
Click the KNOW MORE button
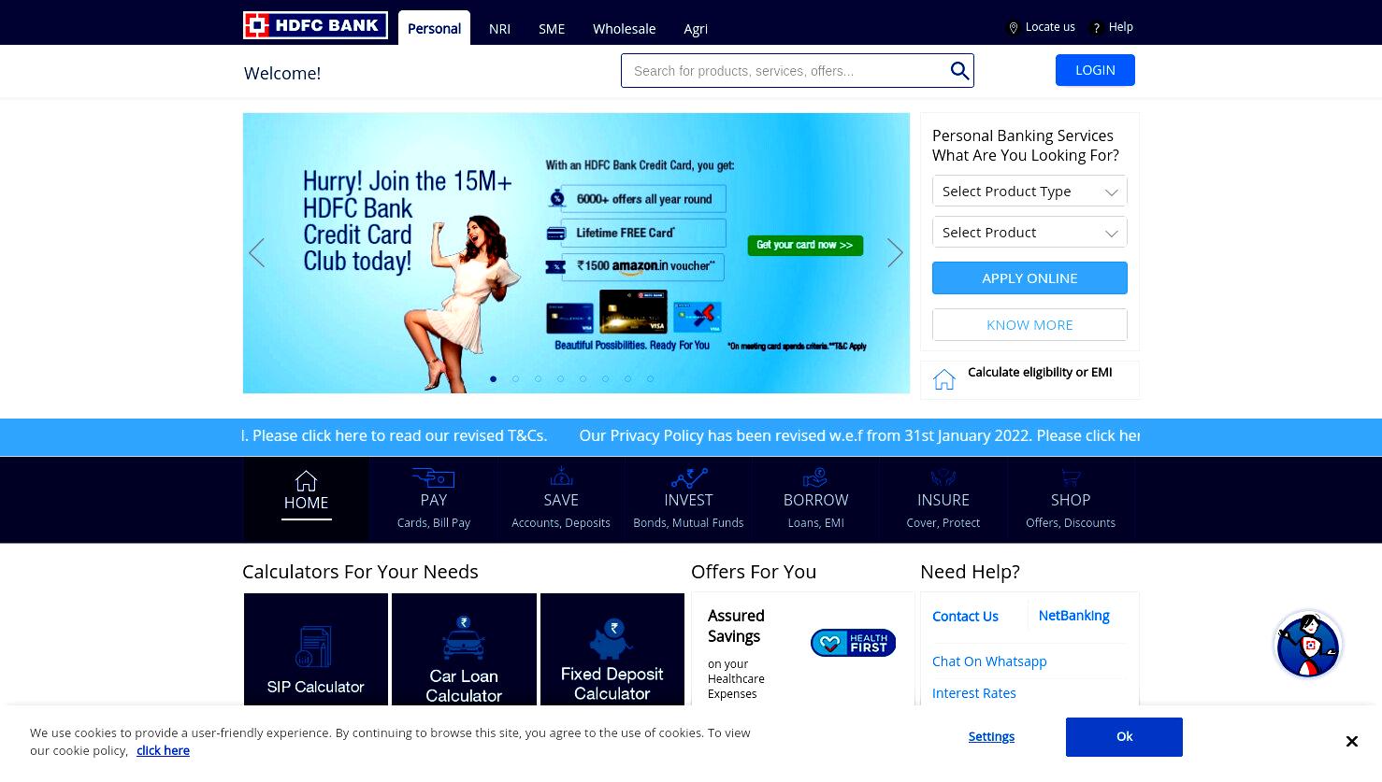pos(1029,325)
